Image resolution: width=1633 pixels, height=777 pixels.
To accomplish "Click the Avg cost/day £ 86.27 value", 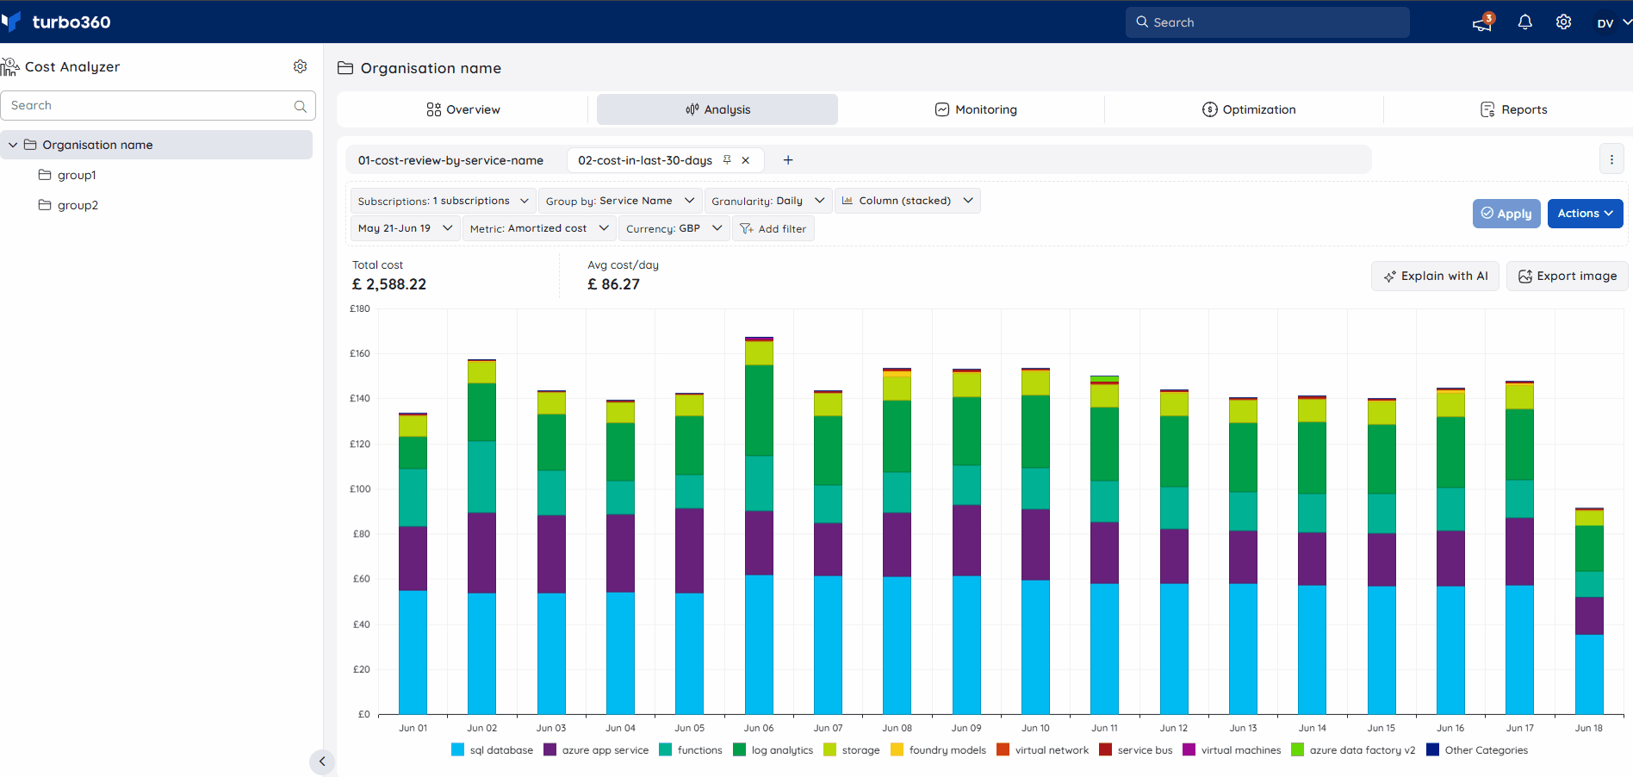I will click(613, 284).
